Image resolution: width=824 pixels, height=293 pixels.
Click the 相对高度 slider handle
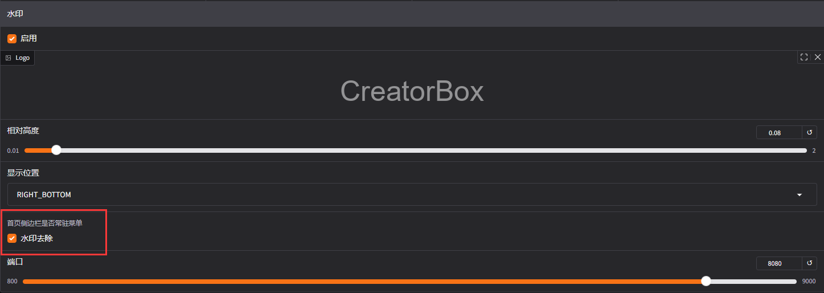point(56,150)
